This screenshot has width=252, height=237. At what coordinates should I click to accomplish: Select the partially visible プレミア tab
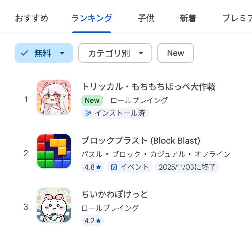(237, 18)
